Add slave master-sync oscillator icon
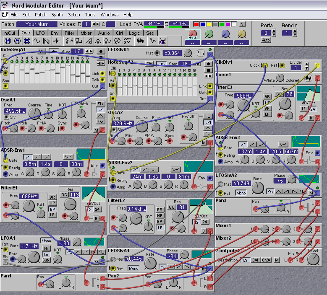327x295 pixels. (69, 41)
